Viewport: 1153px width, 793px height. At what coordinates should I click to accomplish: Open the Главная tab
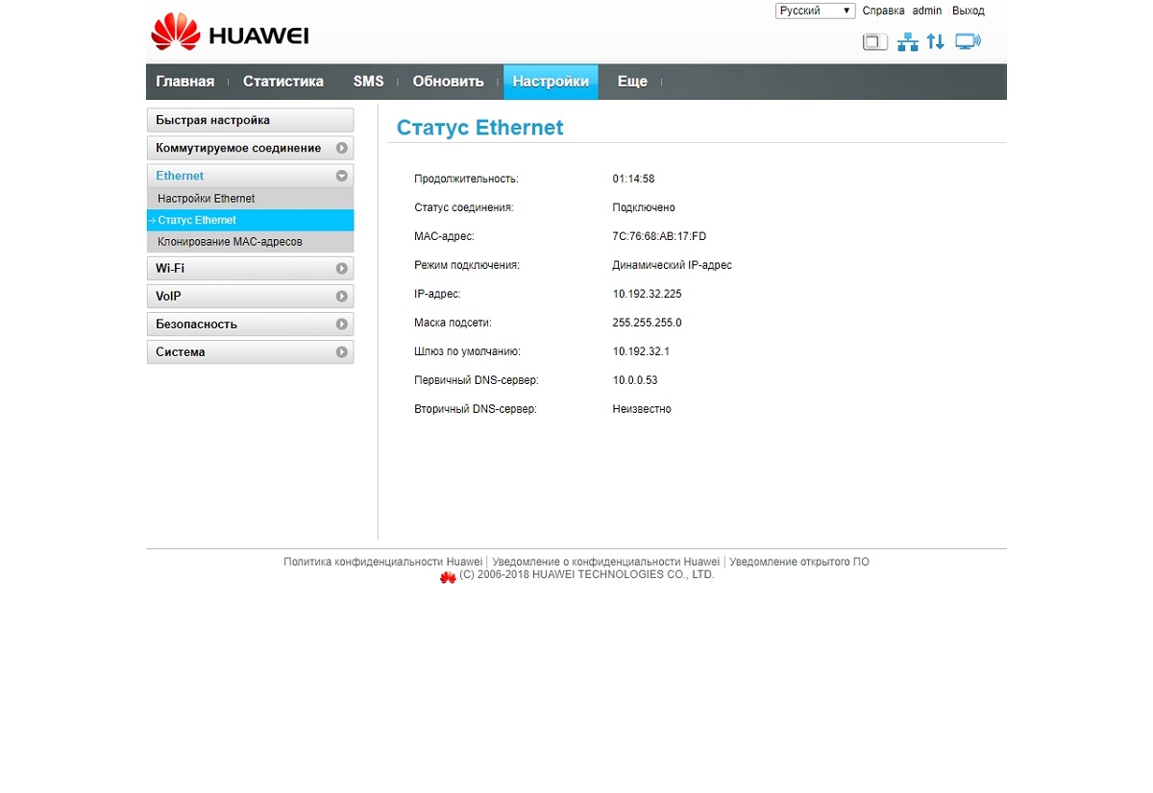pos(185,82)
